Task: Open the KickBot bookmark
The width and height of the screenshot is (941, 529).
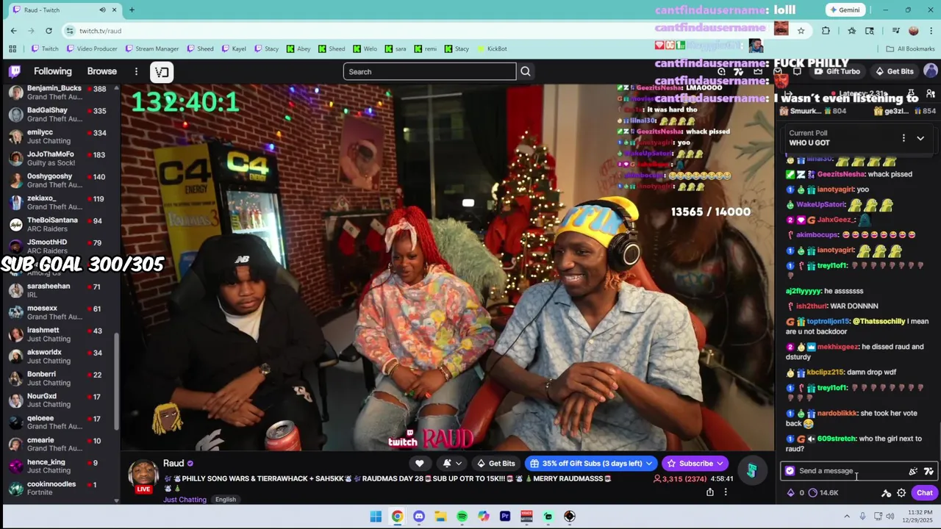Action: click(x=492, y=48)
